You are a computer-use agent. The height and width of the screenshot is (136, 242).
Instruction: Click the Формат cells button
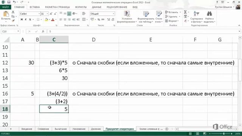coord(172,21)
